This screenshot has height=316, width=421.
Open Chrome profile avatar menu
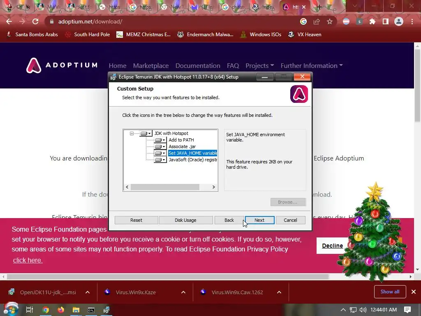pos(399,21)
